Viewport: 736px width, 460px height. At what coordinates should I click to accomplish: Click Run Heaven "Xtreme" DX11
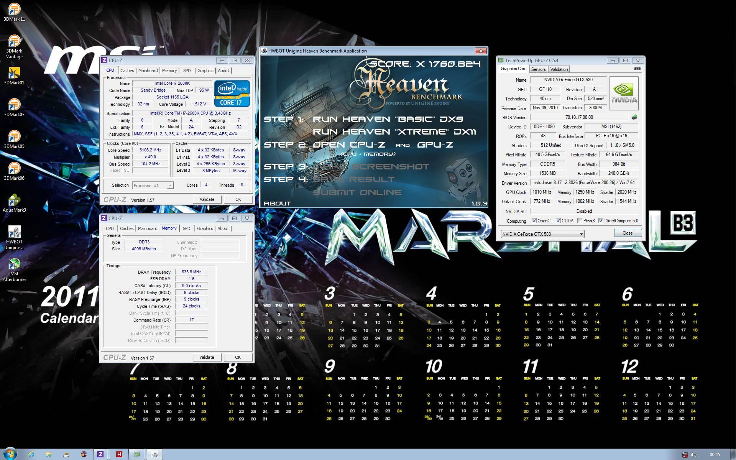[394, 132]
